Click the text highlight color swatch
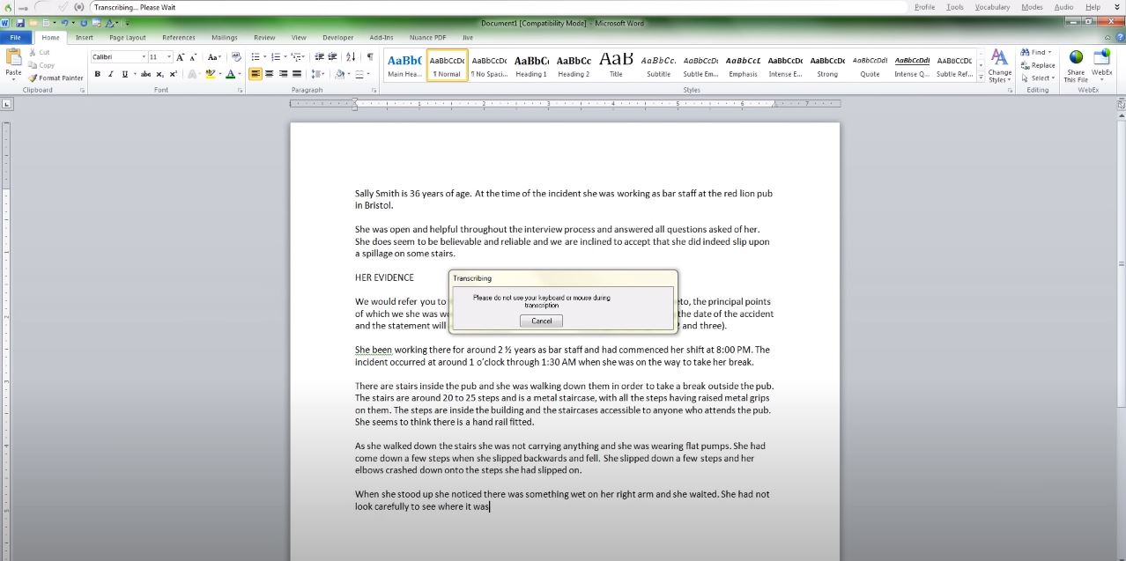1126x561 pixels. pyautogui.click(x=210, y=74)
